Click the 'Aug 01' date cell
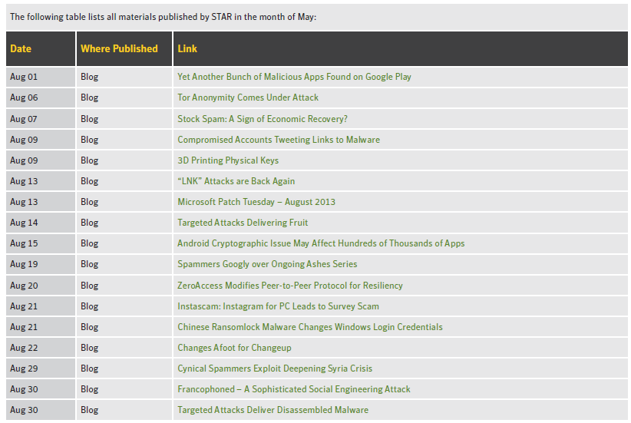Viewport: 631px width, 423px height. point(41,77)
